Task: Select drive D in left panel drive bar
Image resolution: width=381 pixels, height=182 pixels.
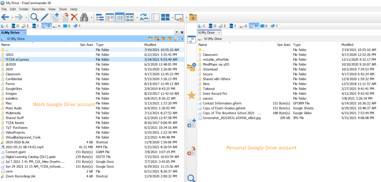Action: pyautogui.click(x=15, y=26)
